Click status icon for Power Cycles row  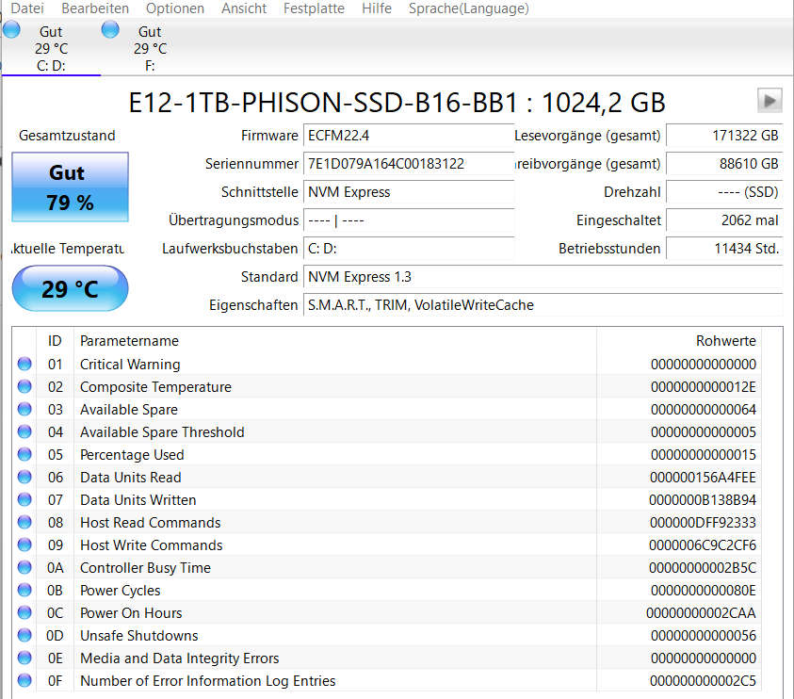[24, 590]
